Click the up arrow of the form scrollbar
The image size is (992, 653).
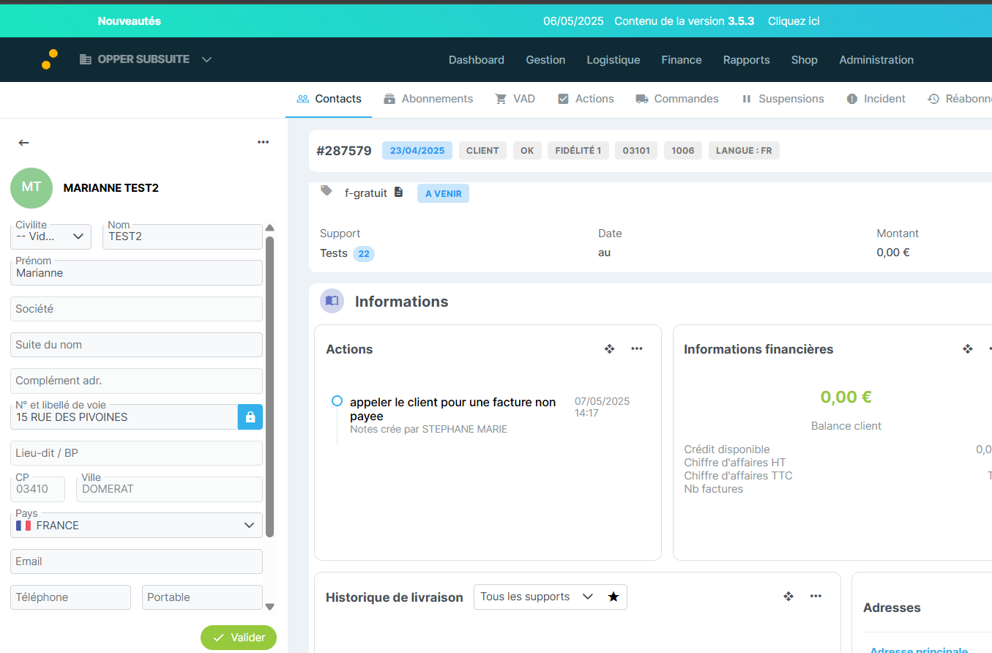(x=269, y=228)
